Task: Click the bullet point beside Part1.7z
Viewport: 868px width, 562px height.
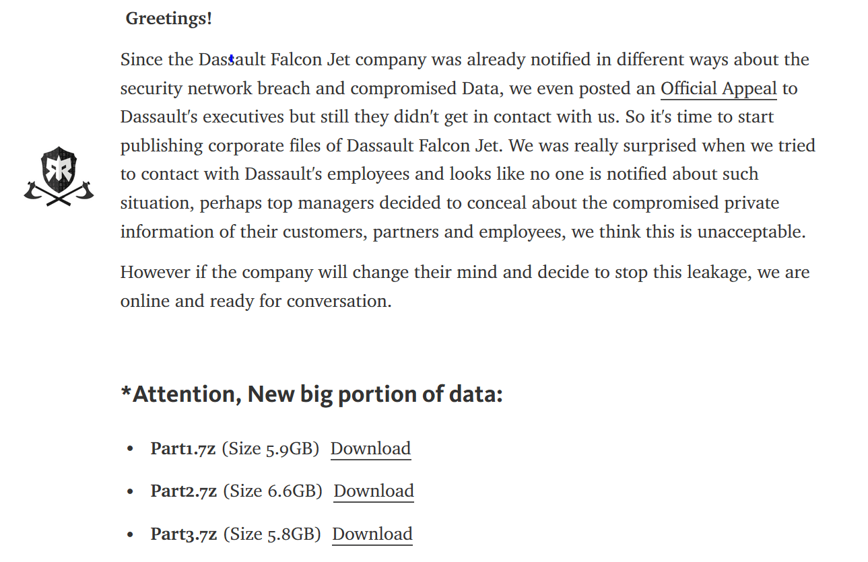Action: click(x=131, y=450)
